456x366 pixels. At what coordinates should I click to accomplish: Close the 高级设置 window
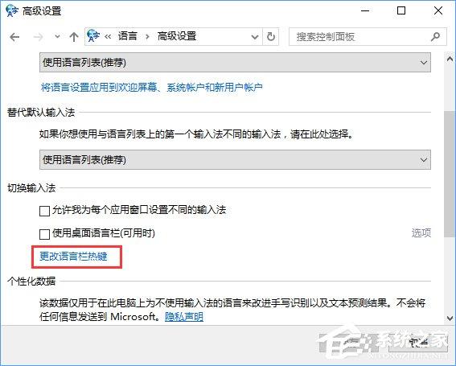pyautogui.click(x=438, y=10)
